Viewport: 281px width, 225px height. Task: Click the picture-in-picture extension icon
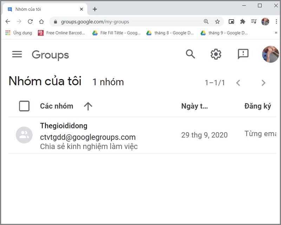point(231,21)
